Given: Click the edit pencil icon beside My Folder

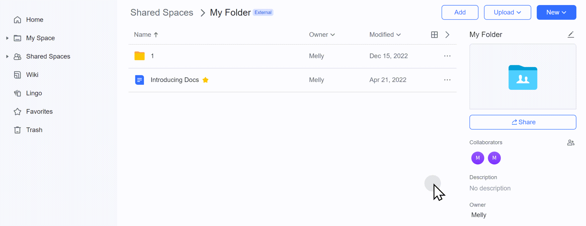Looking at the screenshot, I should tap(571, 35).
